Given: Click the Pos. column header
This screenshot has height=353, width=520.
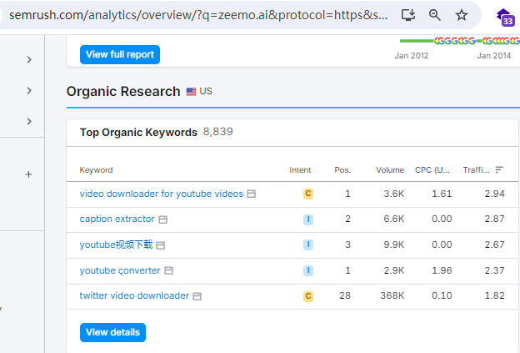Looking at the screenshot, I should [x=342, y=170].
